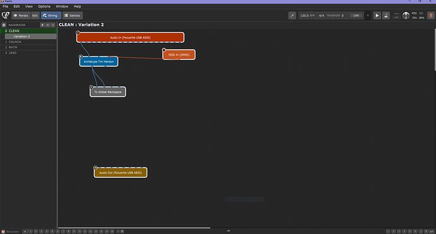Add a new rackspace with the plus button

(42, 25)
